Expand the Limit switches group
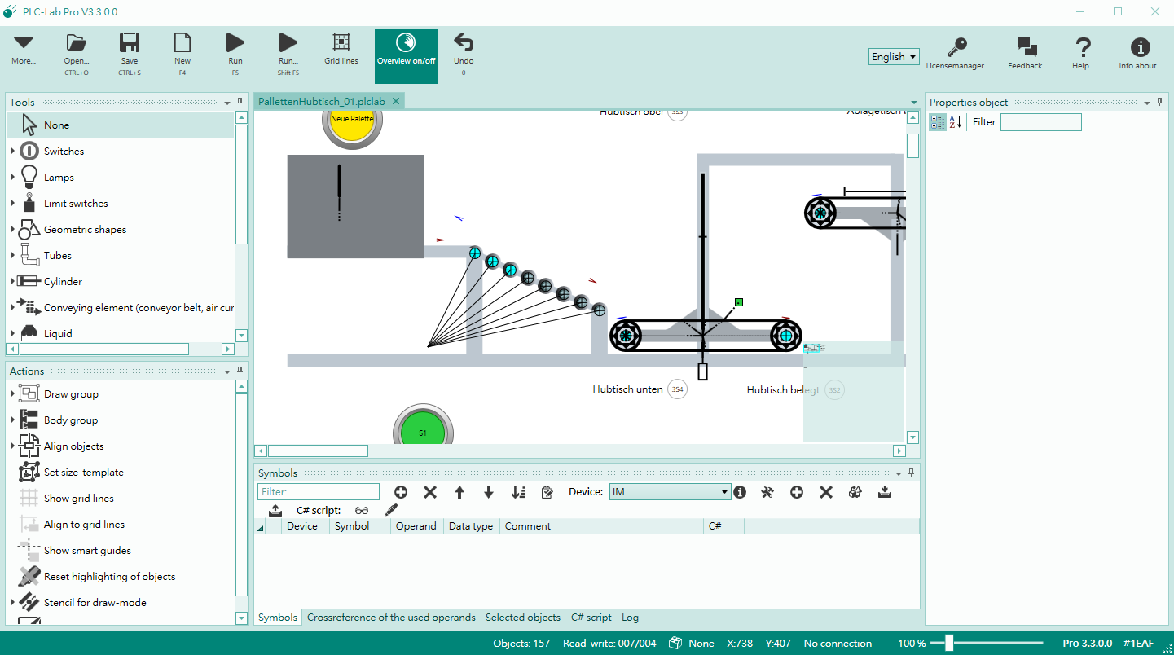The width and height of the screenshot is (1174, 655). 13,204
